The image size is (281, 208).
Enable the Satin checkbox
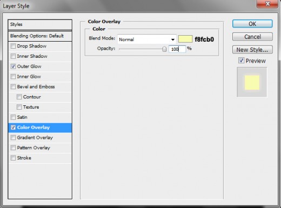click(x=13, y=117)
